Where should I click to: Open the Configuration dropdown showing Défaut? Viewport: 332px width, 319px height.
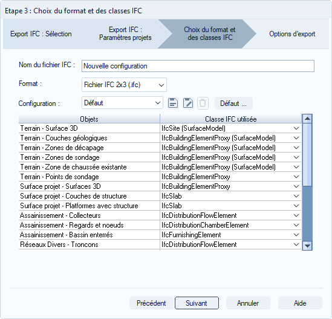(x=122, y=103)
